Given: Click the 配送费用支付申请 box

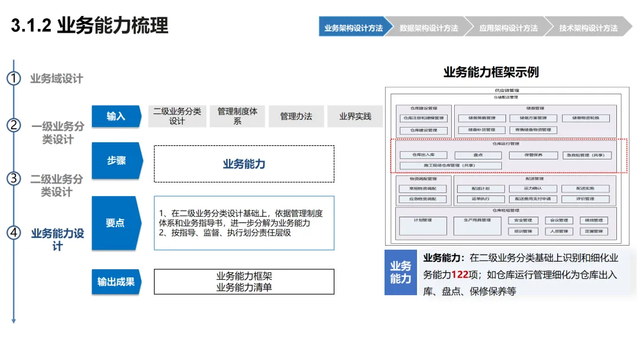Looking at the screenshot, I should [x=533, y=199].
